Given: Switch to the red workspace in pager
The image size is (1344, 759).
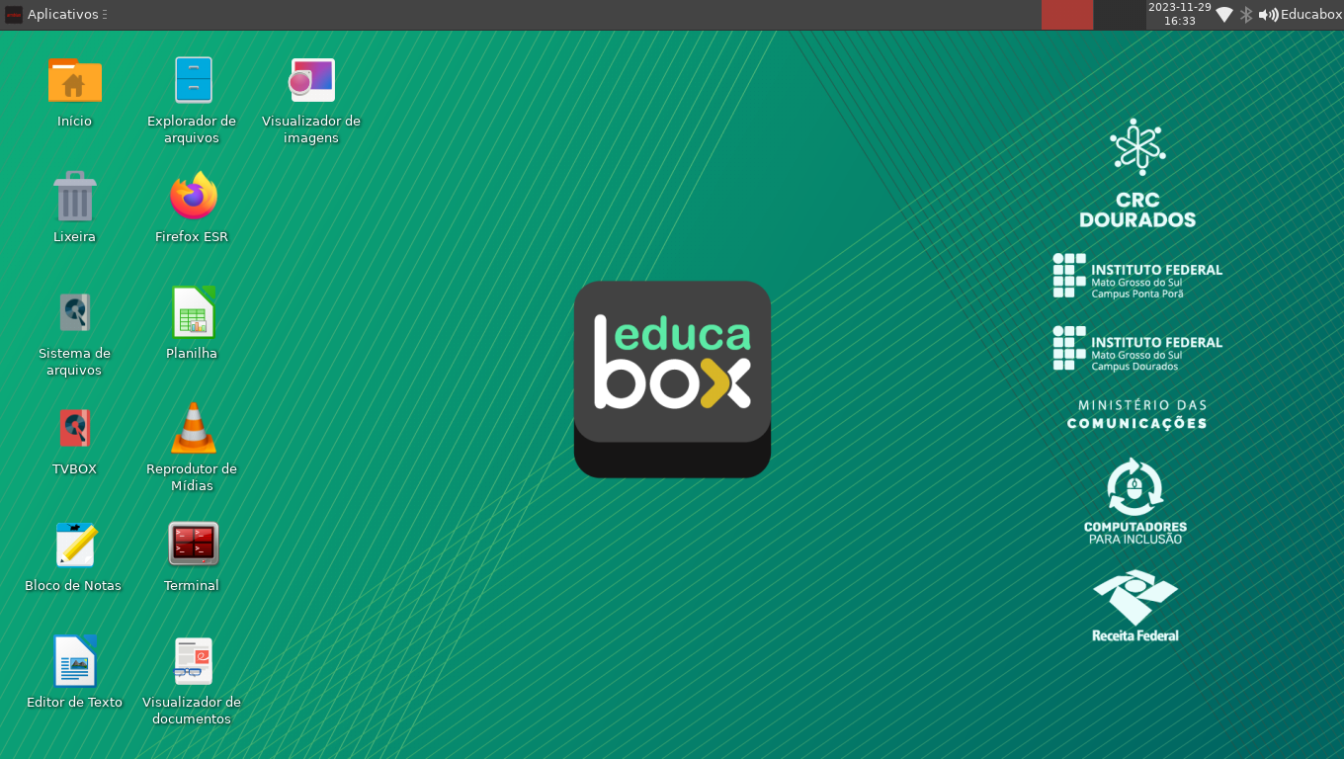Looking at the screenshot, I should click(1067, 15).
